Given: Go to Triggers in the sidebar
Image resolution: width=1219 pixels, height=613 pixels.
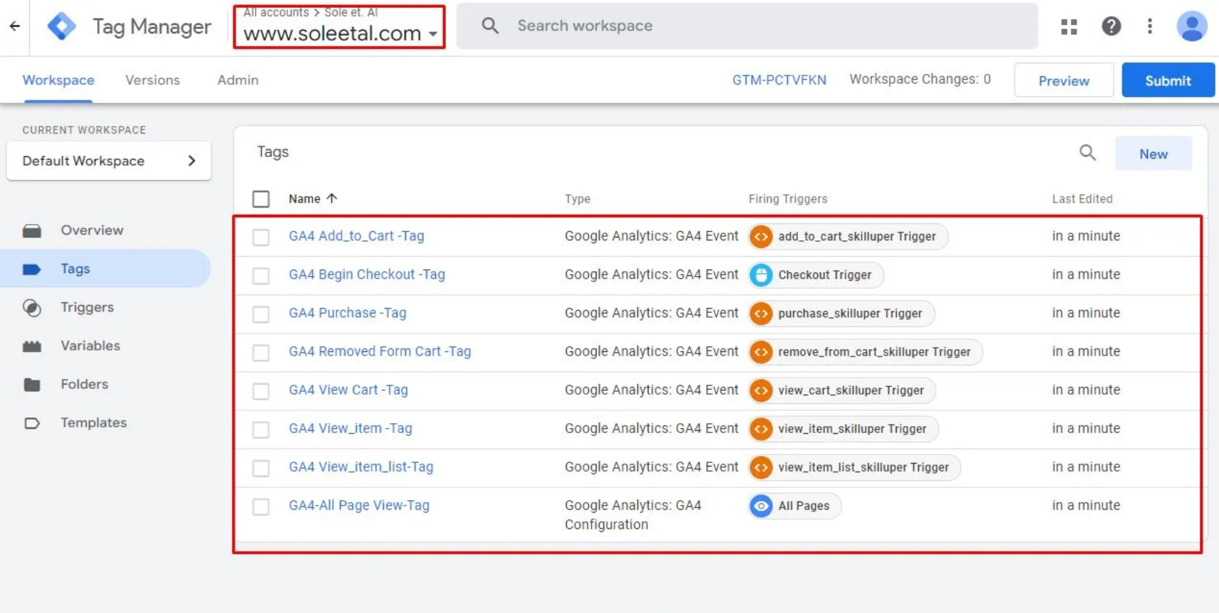Looking at the screenshot, I should tap(87, 307).
